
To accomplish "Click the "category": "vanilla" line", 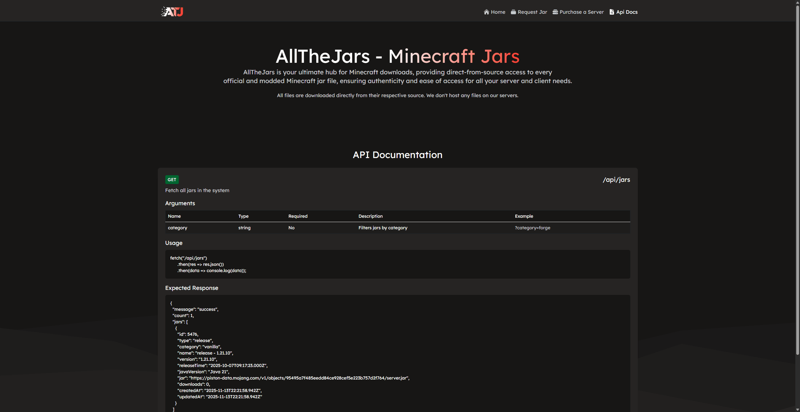I will tap(199, 347).
